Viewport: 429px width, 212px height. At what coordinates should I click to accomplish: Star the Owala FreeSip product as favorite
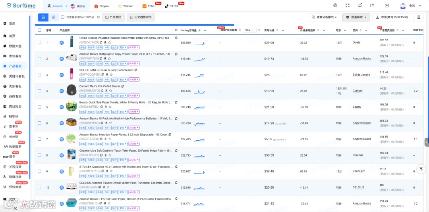click(110, 42)
